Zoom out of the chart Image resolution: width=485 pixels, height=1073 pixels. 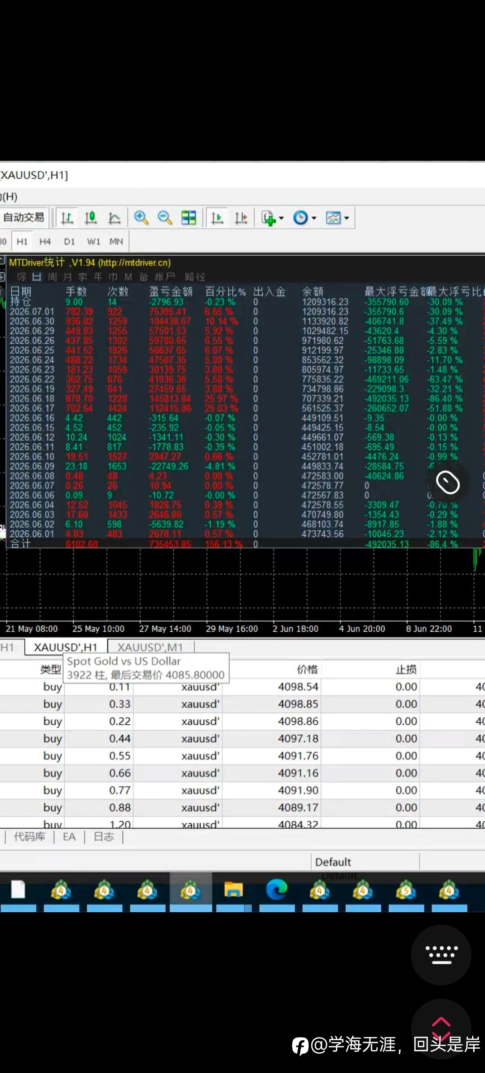click(165, 218)
